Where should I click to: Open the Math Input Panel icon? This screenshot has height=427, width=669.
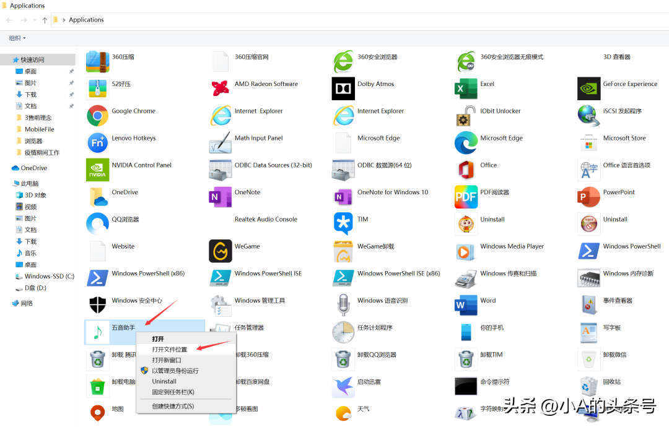click(221, 143)
